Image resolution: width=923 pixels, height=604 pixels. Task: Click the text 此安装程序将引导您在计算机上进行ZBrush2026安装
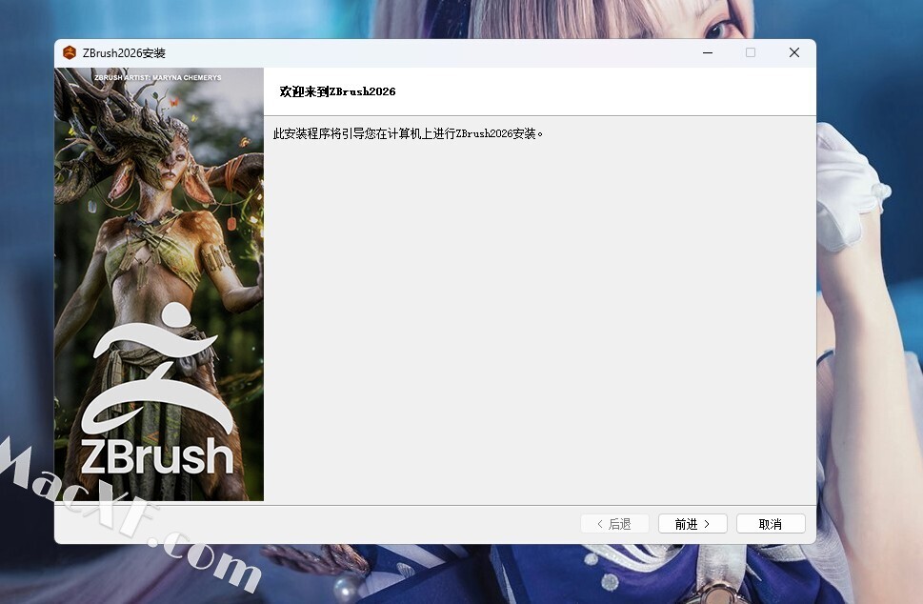coord(408,133)
